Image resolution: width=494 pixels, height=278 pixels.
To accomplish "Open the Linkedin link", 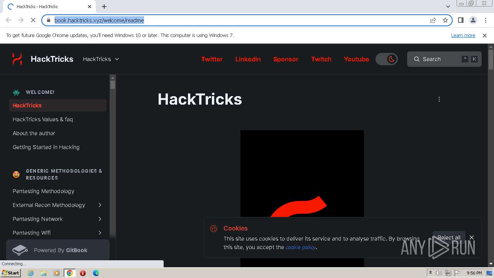I will coord(248,59).
